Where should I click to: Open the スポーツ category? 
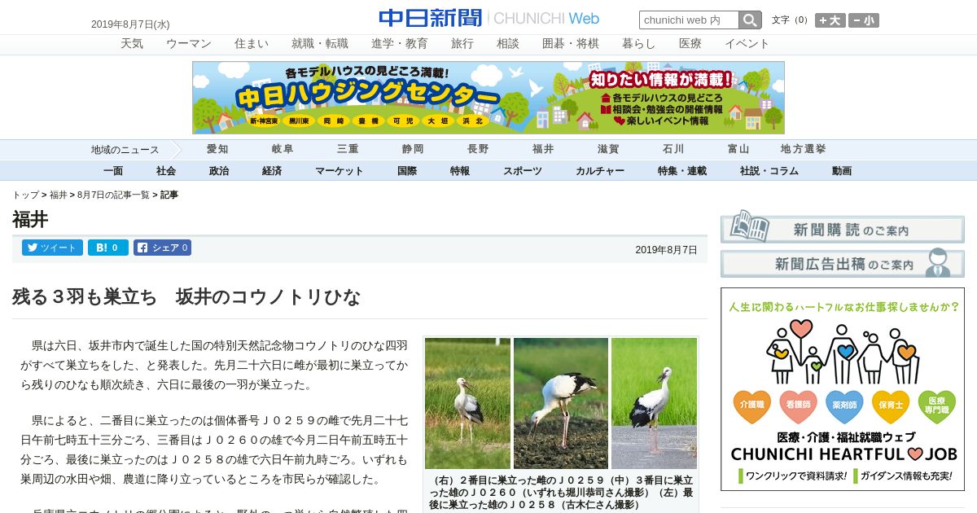click(523, 171)
